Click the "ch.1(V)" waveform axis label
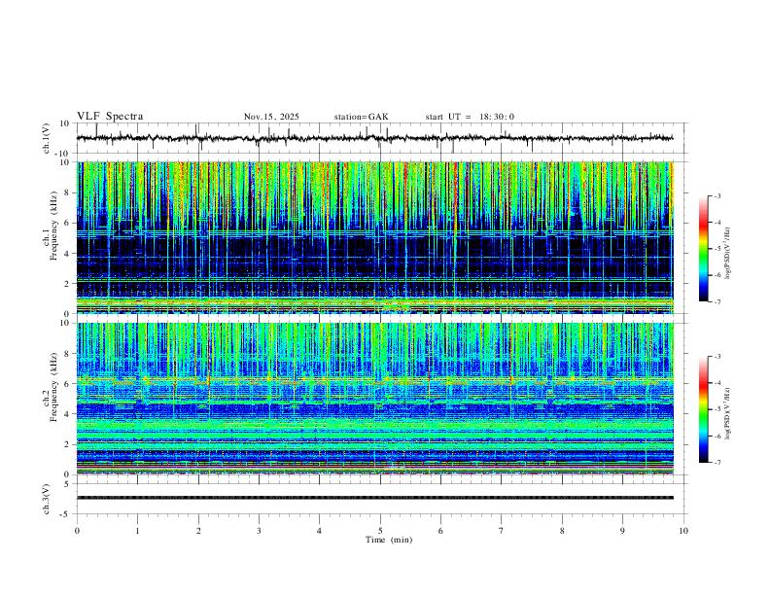 [x=47, y=138]
